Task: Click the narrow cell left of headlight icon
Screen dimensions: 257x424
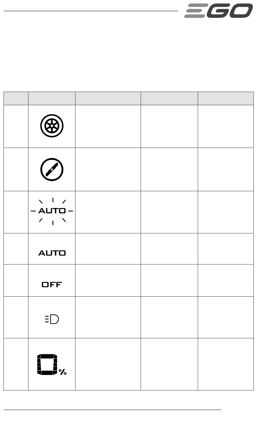Action: pyautogui.click(x=16, y=317)
